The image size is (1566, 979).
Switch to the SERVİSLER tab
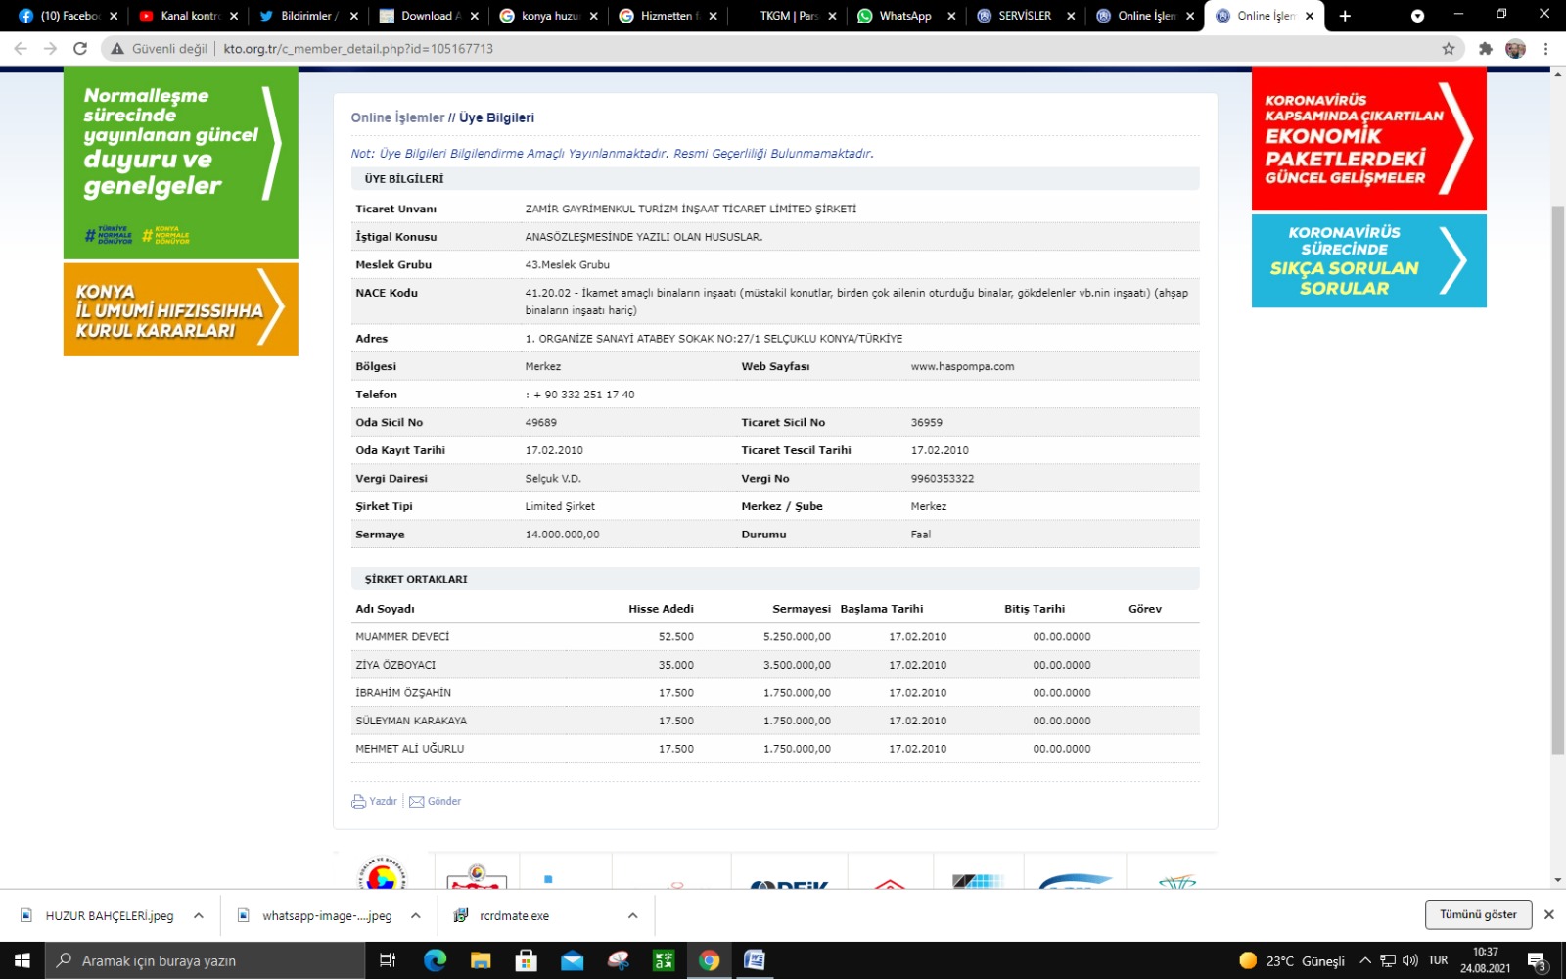1024,16
